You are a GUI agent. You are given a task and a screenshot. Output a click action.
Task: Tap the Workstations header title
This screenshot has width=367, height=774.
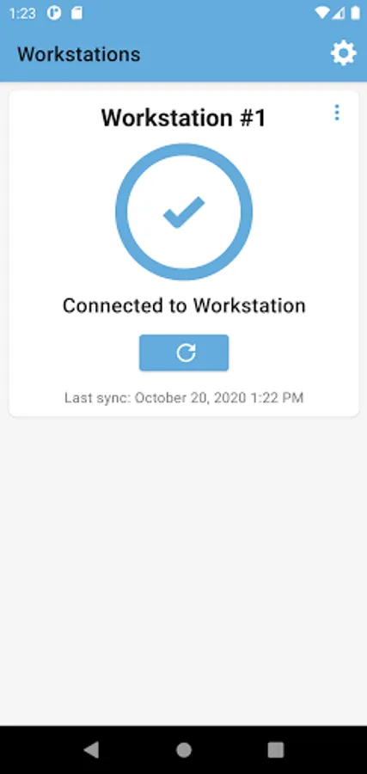click(79, 54)
